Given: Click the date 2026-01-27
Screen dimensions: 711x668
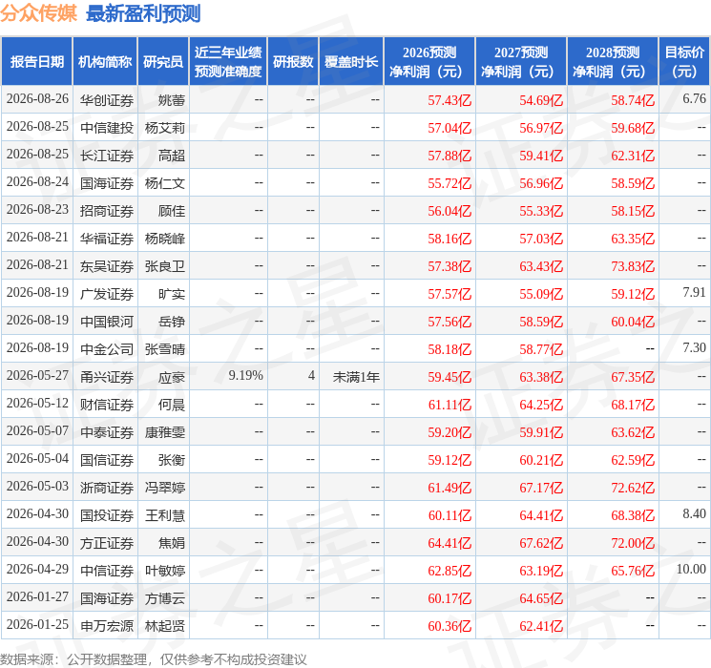Looking at the screenshot, I should click(37, 596).
